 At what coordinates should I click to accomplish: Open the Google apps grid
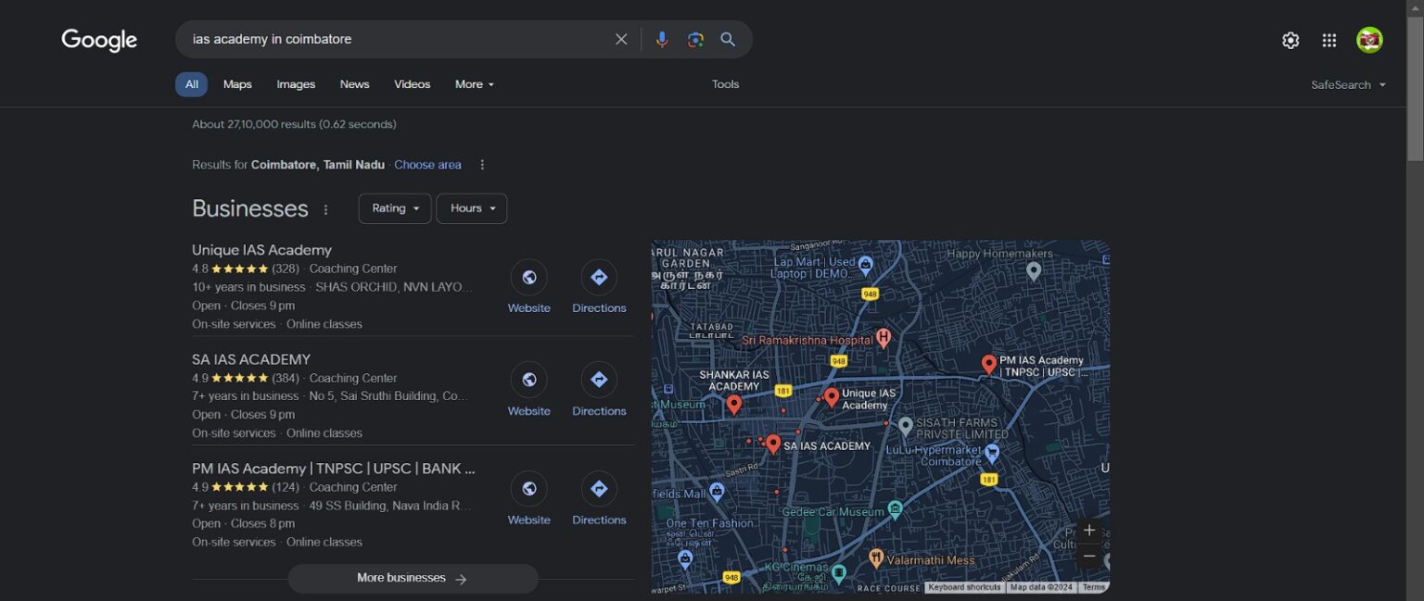coord(1329,40)
